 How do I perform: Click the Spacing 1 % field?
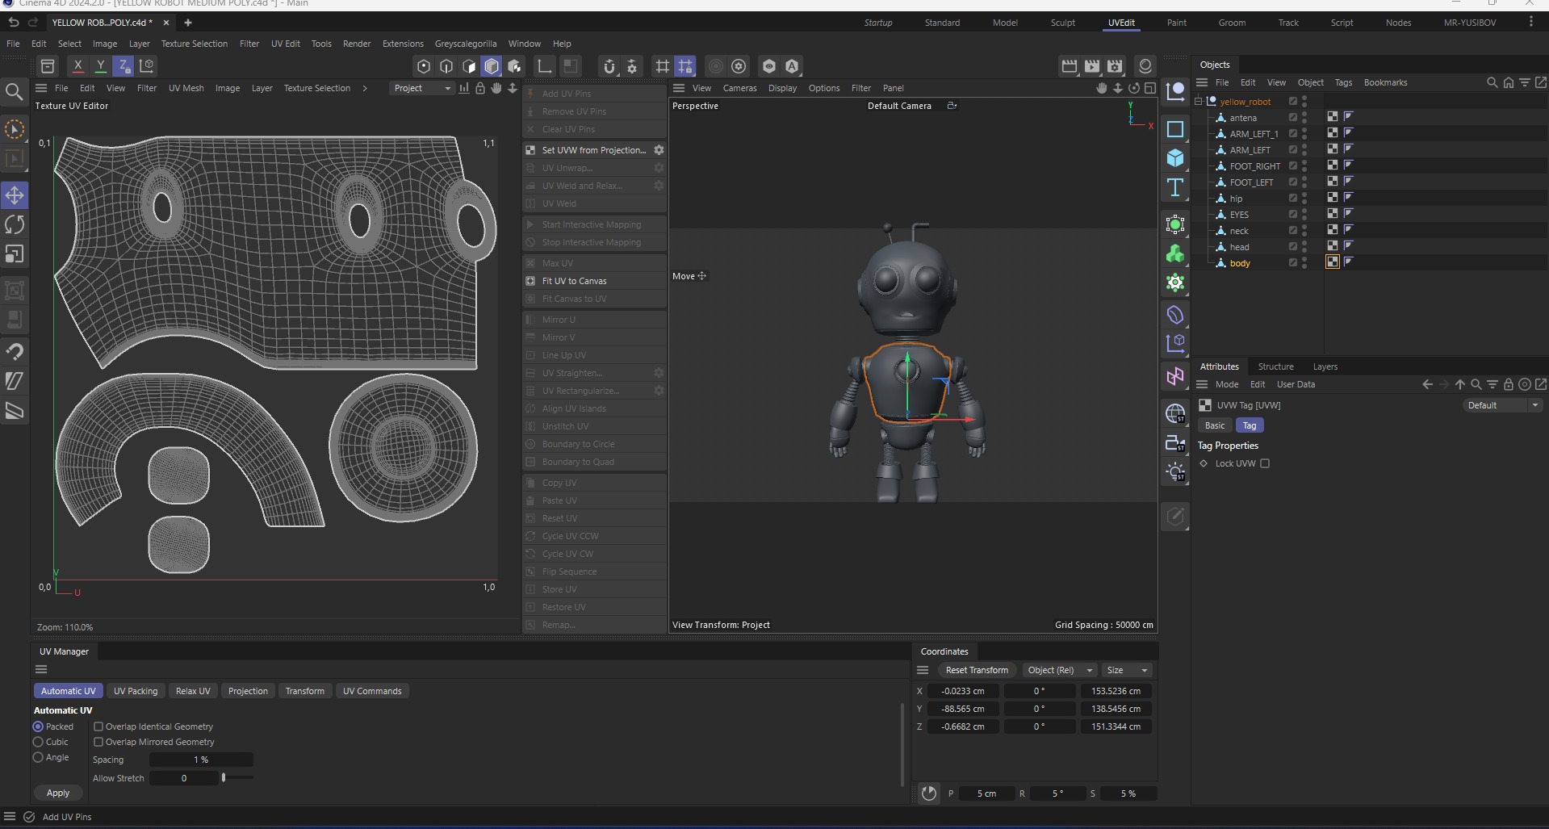201,760
